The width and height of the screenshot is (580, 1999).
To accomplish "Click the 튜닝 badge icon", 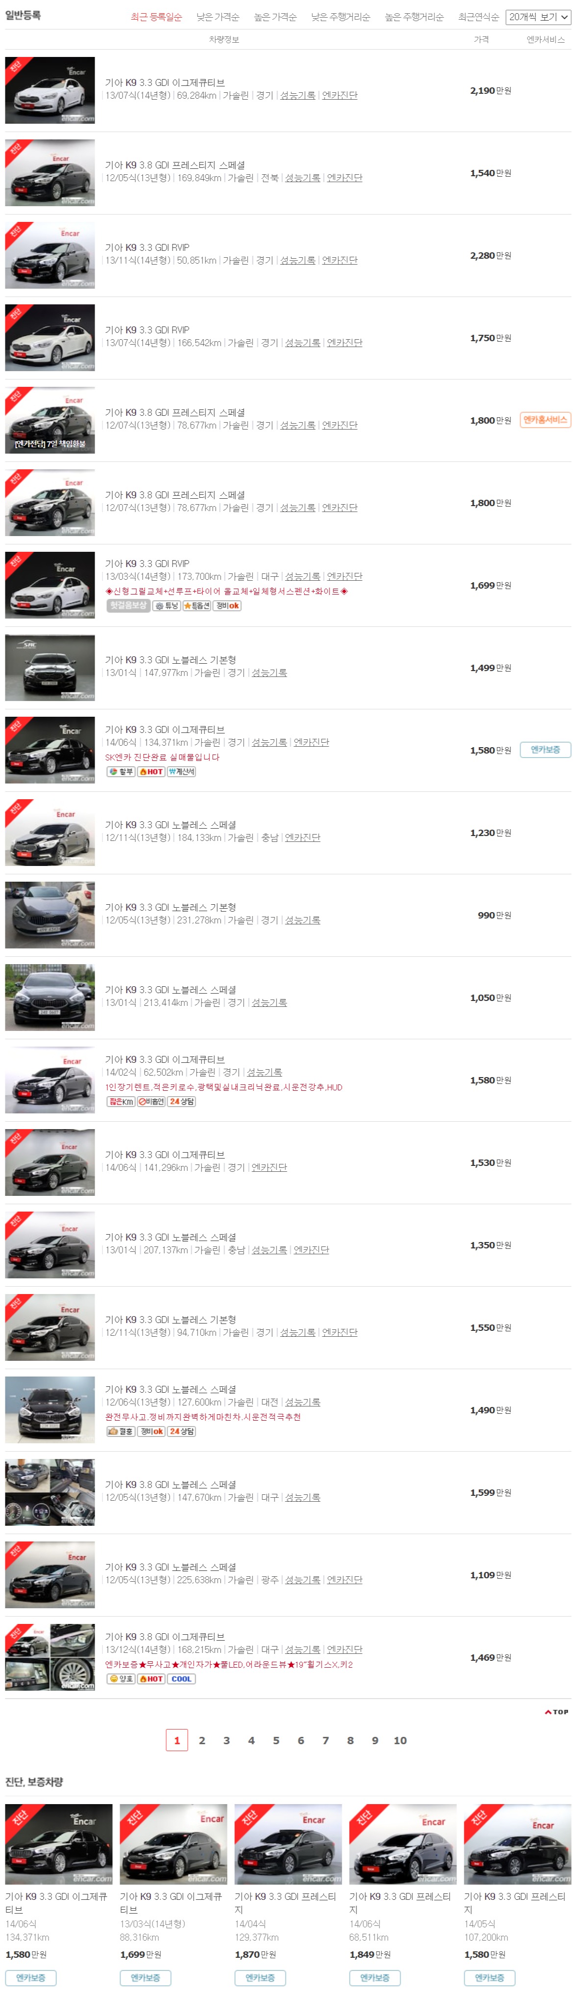I will [x=167, y=606].
